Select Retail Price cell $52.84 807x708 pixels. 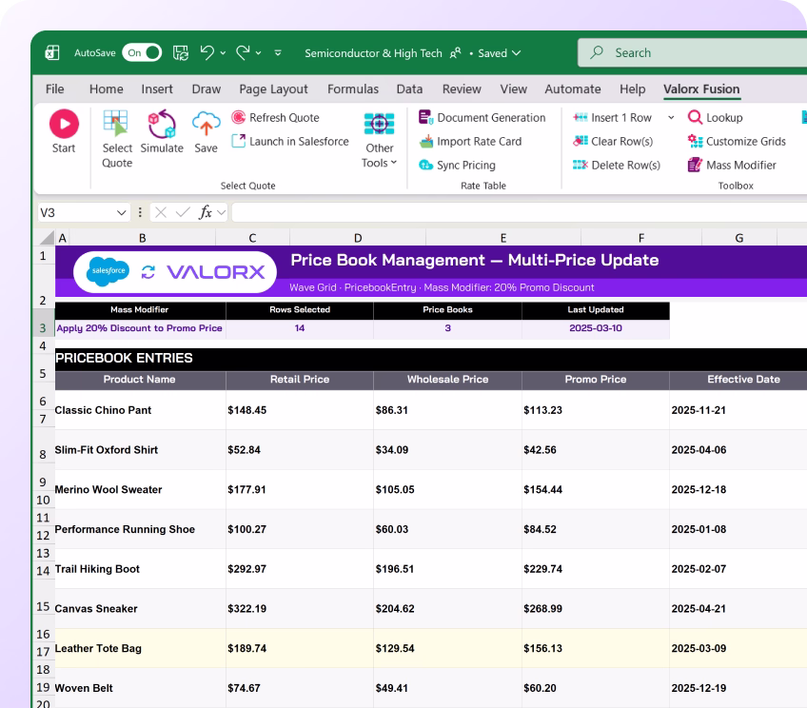[300, 450]
